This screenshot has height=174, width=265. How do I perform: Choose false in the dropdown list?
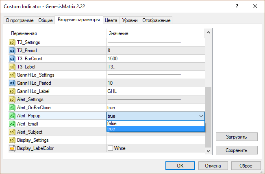(x=156, y=123)
